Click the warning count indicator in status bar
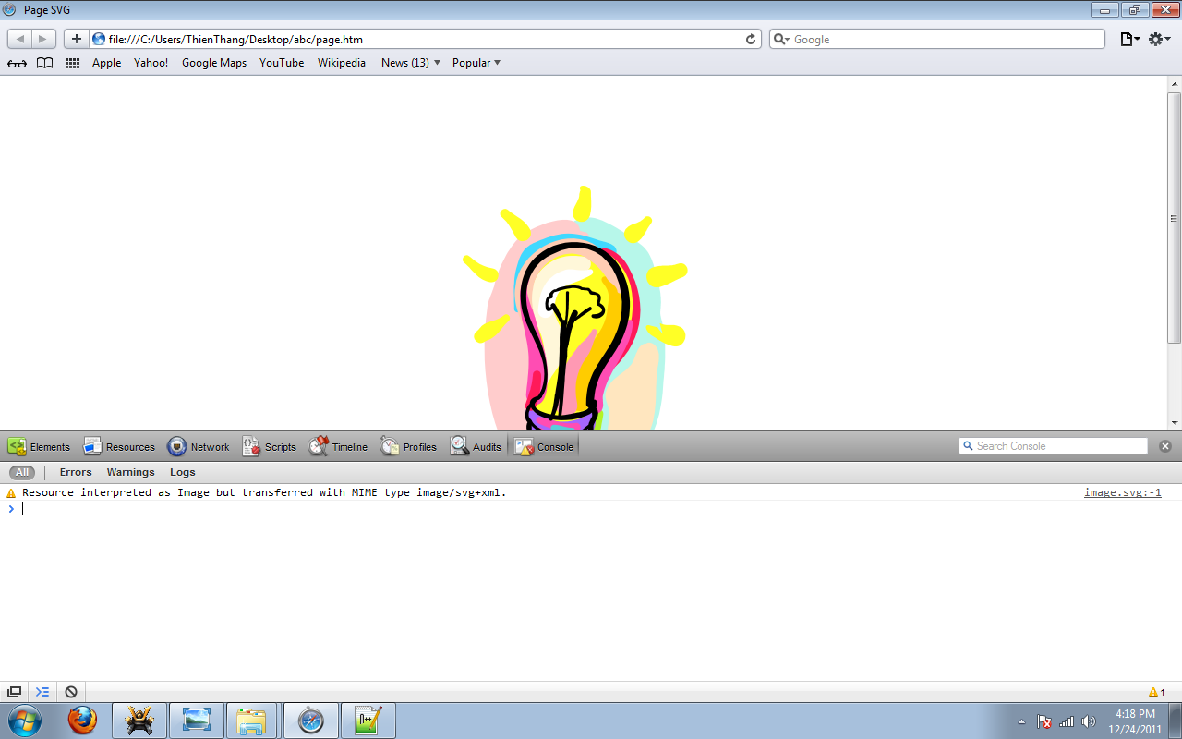This screenshot has width=1182, height=739. coord(1157,692)
